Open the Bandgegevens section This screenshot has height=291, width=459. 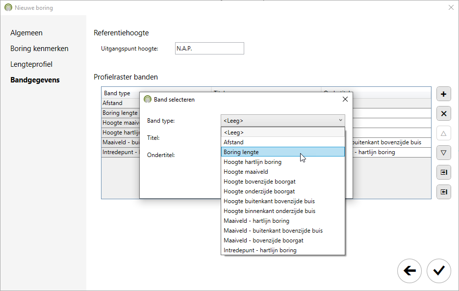35,79
